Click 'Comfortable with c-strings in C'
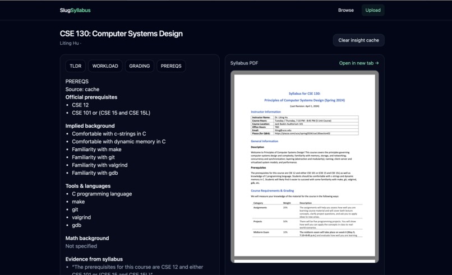Viewport: 452px width, 275px height. (x=109, y=134)
